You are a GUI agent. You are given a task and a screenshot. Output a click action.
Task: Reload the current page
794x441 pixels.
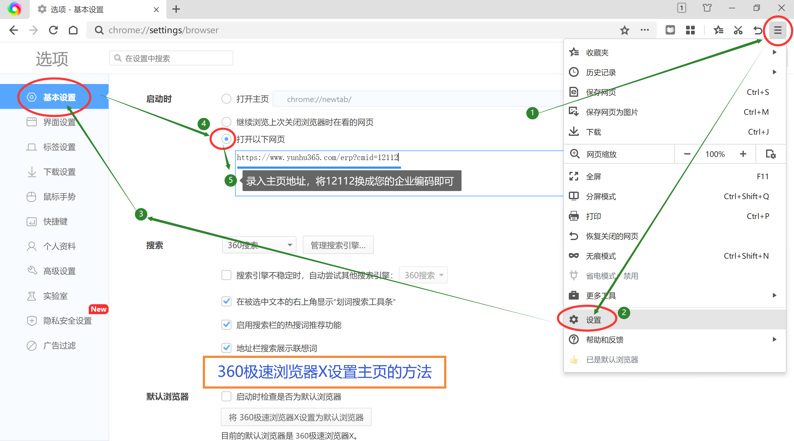[x=53, y=30]
